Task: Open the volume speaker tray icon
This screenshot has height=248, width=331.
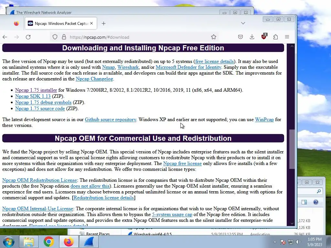Action: pyautogui.click(x=298, y=242)
